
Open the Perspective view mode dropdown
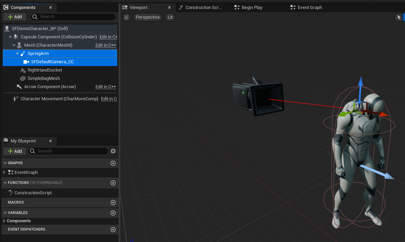tap(148, 17)
